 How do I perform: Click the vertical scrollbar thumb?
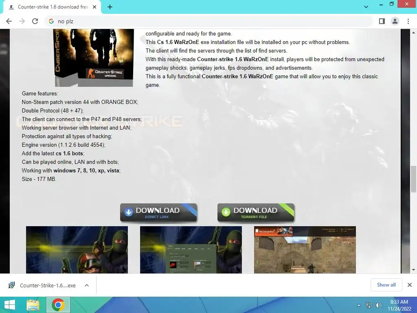click(413, 179)
